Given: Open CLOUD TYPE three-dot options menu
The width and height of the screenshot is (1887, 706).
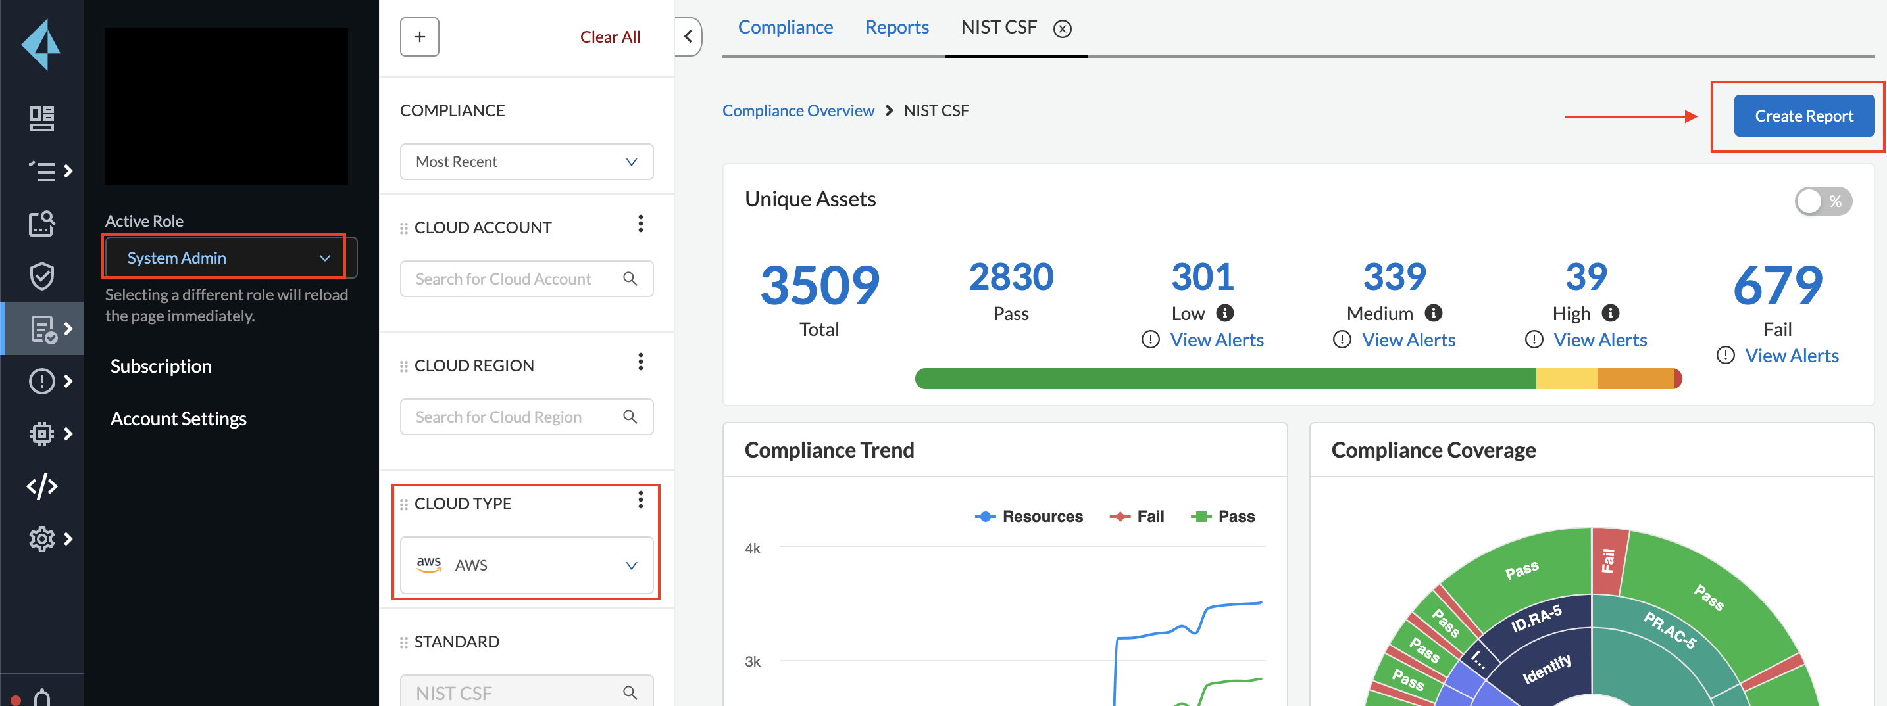Looking at the screenshot, I should point(640,500).
